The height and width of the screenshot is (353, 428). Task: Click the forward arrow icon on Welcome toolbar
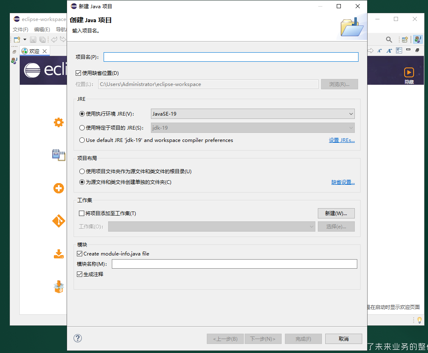coord(370,51)
